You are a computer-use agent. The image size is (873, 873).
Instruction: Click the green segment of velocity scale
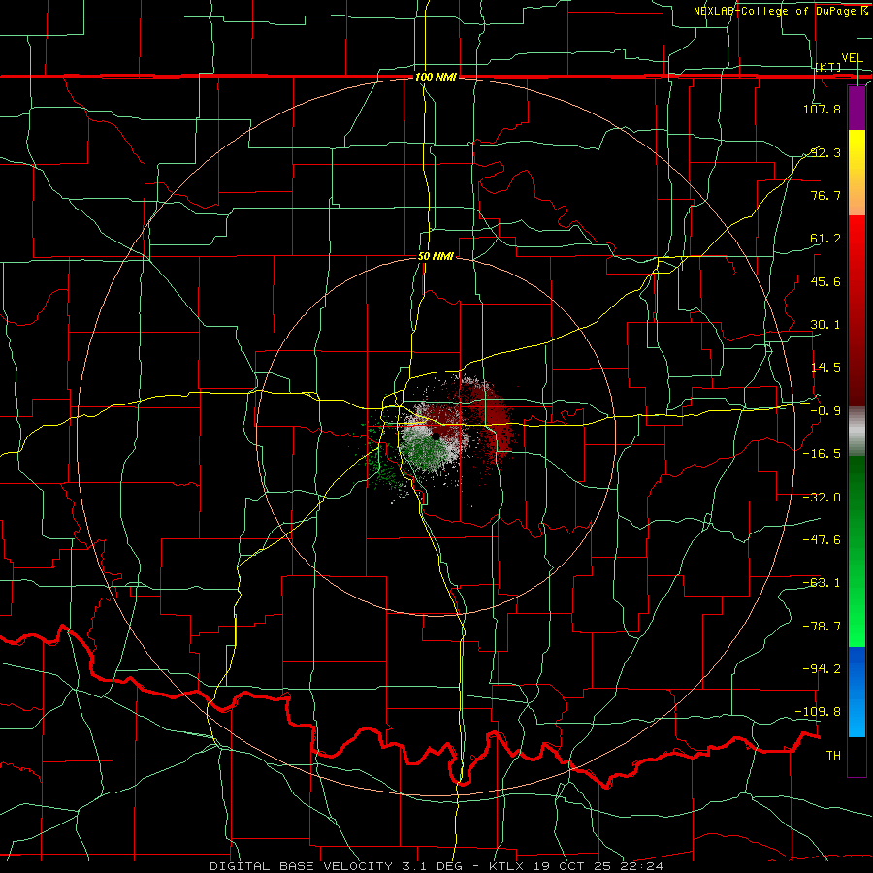(857, 551)
